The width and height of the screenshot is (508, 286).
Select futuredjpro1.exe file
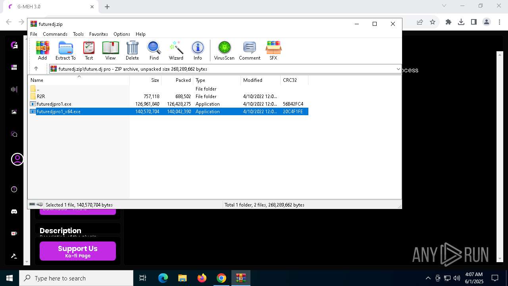[168, 104]
